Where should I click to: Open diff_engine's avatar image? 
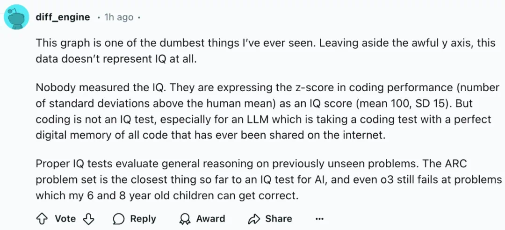pyautogui.click(x=16, y=18)
